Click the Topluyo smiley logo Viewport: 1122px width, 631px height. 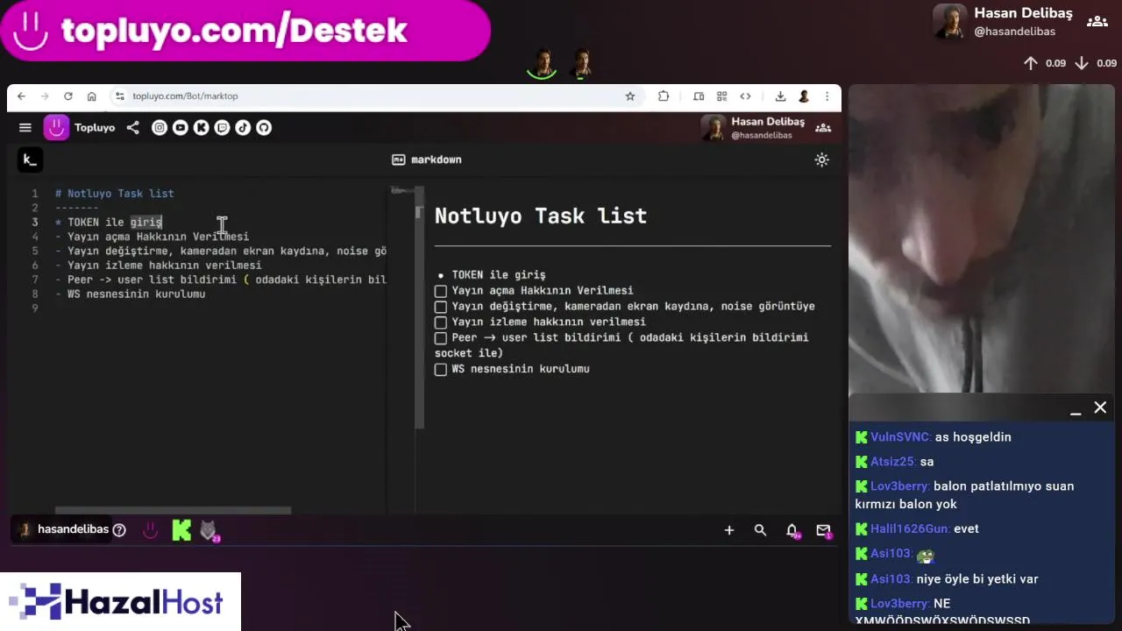56,128
